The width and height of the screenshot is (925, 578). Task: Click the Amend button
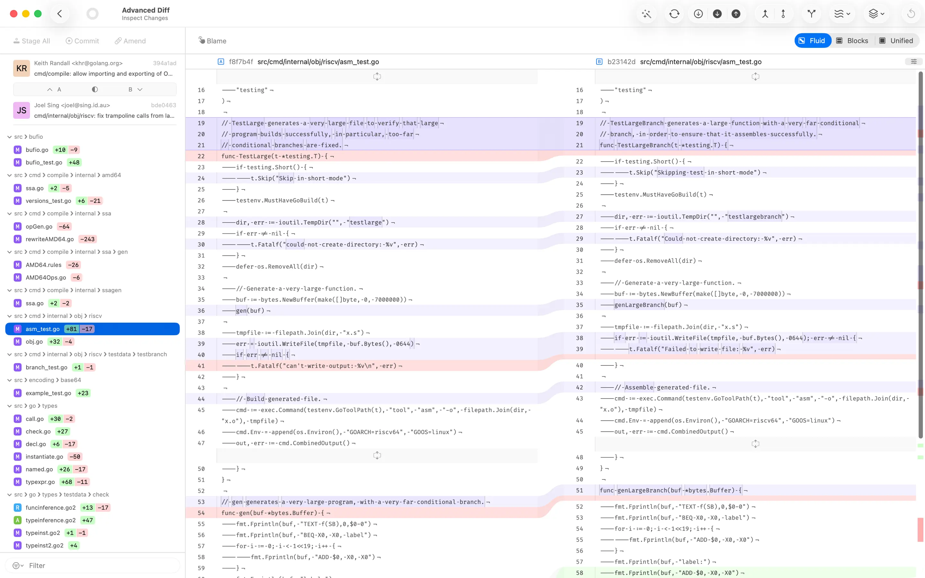130,41
